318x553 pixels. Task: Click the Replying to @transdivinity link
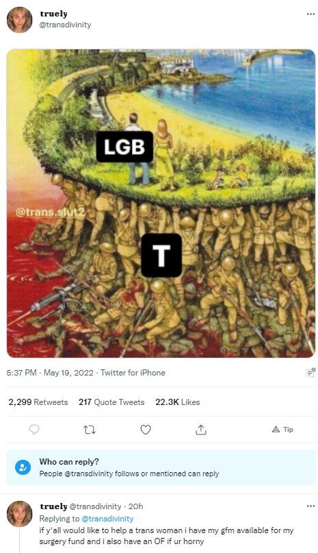point(107,519)
